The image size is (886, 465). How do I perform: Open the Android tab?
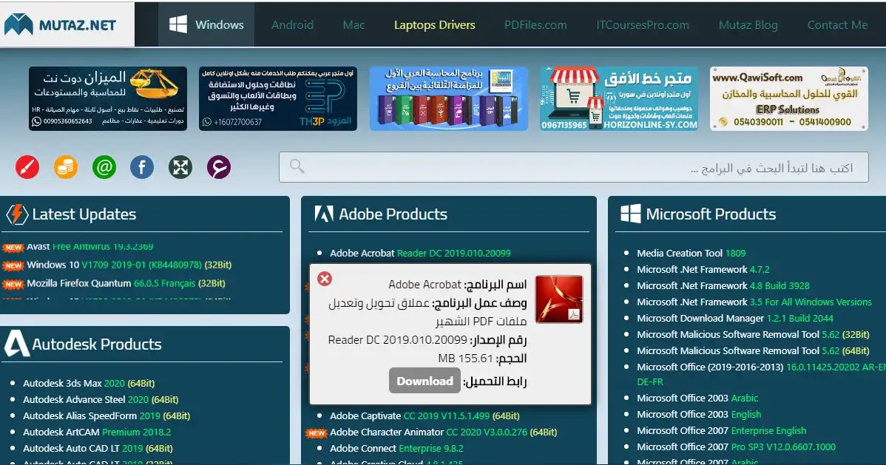(x=292, y=25)
